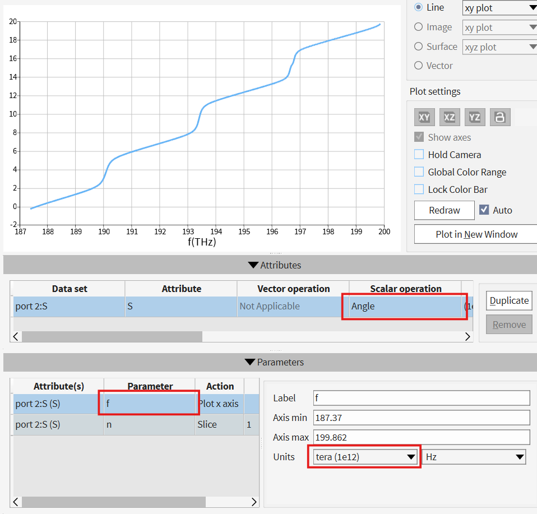Click the Angle scalar operation cell

(405, 307)
